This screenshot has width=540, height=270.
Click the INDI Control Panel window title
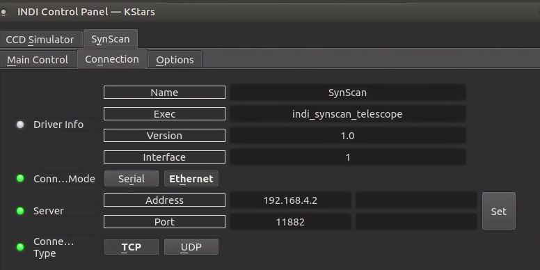86,12
